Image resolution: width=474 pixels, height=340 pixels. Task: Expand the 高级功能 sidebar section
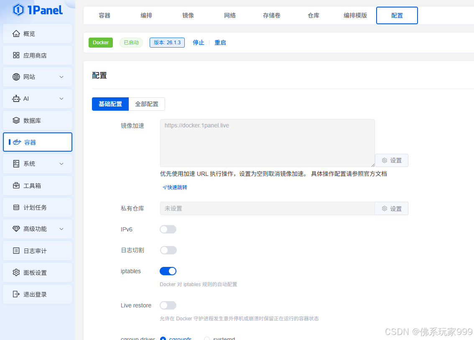[x=61, y=229]
